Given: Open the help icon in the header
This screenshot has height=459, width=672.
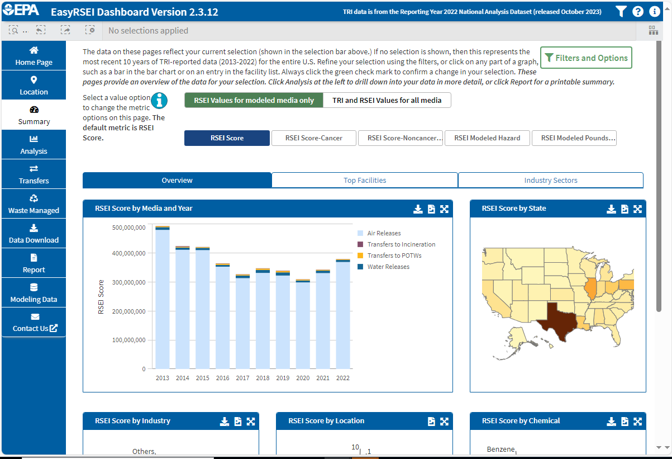Looking at the screenshot, I should click(637, 11).
